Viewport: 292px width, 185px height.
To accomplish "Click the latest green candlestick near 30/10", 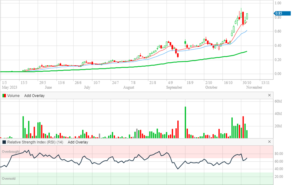I will tap(247, 16).
